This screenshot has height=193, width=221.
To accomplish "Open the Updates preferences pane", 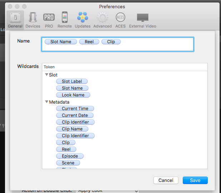I will pyautogui.click(x=83, y=20).
